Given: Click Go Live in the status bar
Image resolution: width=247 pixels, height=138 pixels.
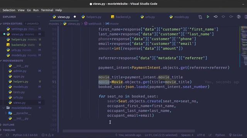Looking at the screenshot, I should point(236,135).
